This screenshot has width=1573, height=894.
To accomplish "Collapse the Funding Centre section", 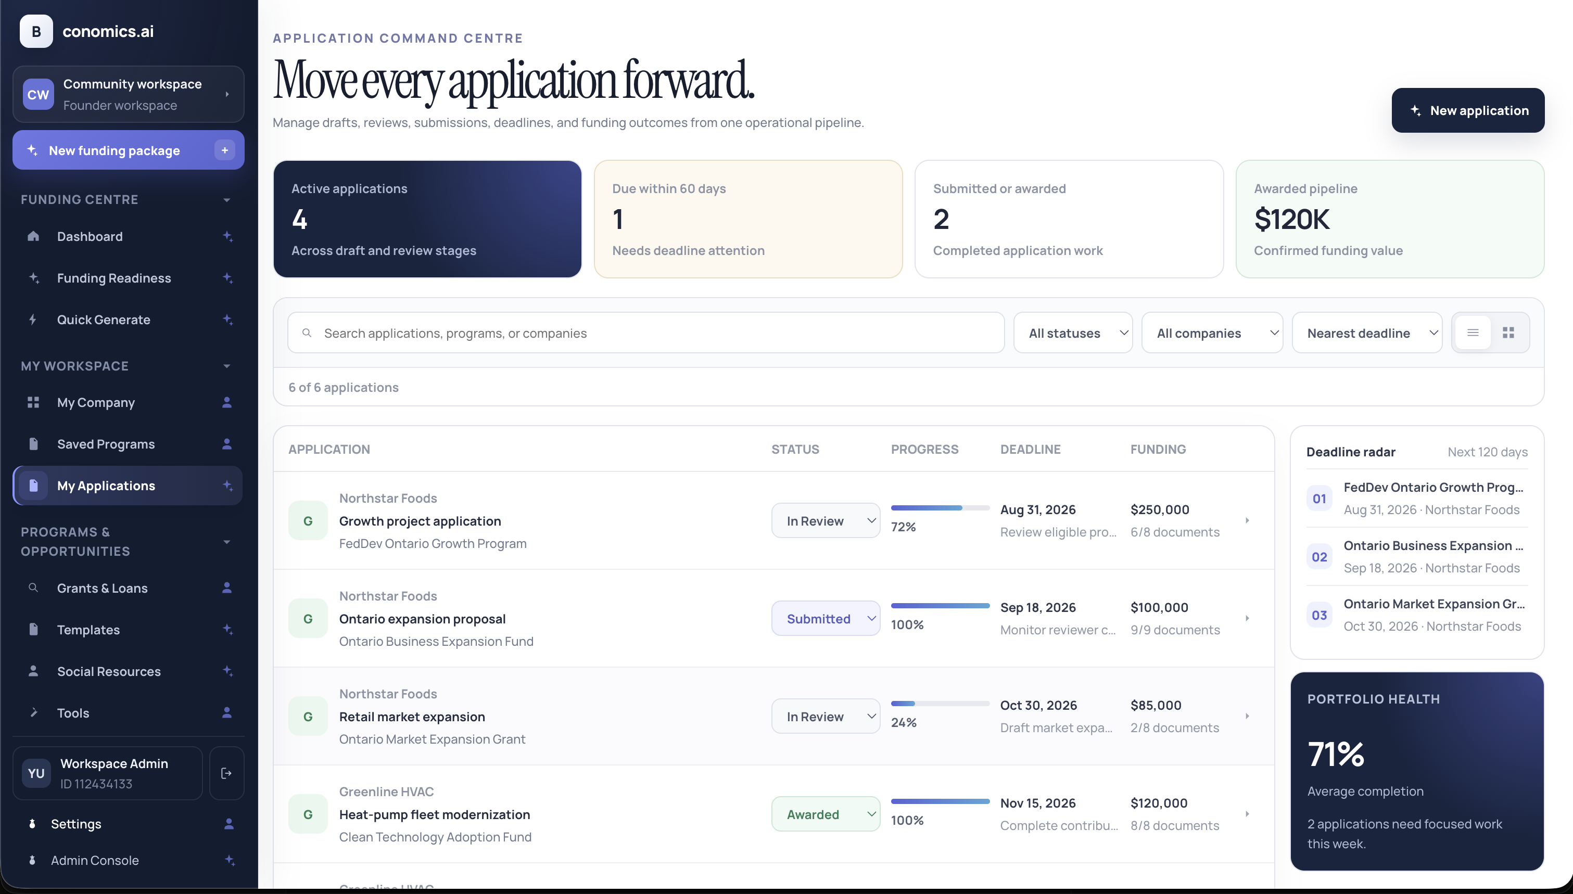I will pyautogui.click(x=226, y=200).
